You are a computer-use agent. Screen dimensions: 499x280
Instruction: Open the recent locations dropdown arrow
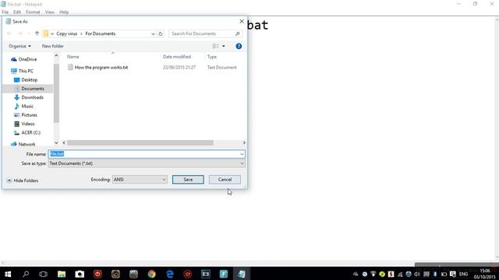(29, 33)
